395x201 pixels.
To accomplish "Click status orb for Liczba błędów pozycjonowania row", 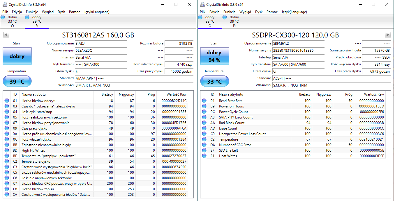I will tap(7, 123).
